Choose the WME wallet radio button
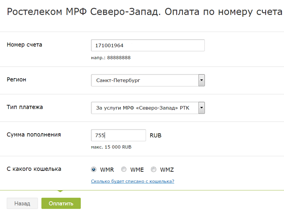 (124, 170)
